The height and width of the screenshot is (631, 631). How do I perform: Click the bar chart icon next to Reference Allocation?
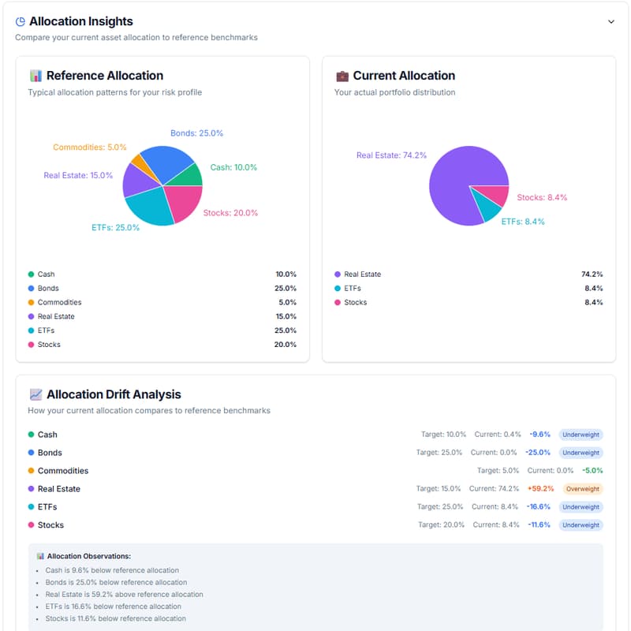(35, 76)
